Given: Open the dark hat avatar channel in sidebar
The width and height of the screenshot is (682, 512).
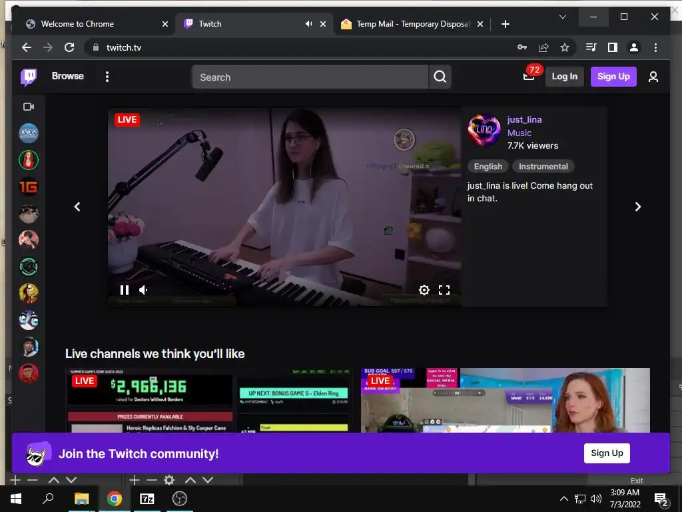Looking at the screenshot, I should point(29,347).
